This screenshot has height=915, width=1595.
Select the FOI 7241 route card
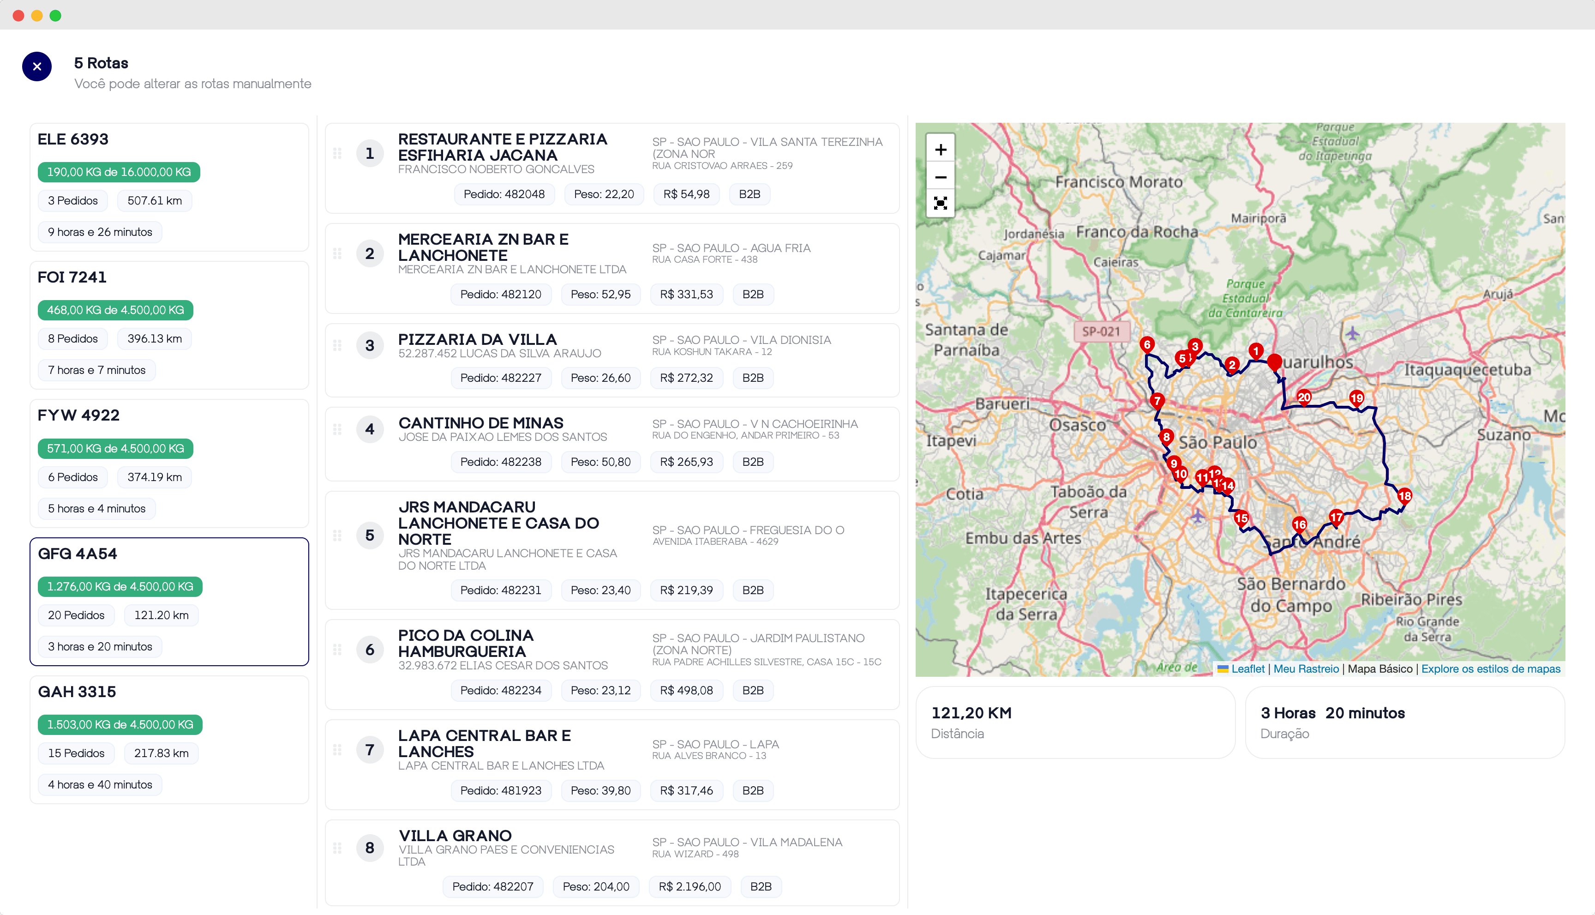point(169,325)
